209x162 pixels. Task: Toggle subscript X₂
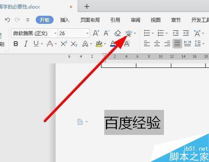(x=74, y=44)
